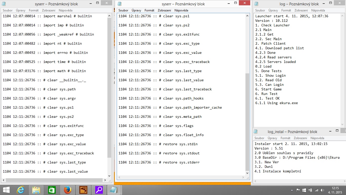Check the battery power tray icon
The height and width of the screenshot is (195, 346).
click(310, 190)
